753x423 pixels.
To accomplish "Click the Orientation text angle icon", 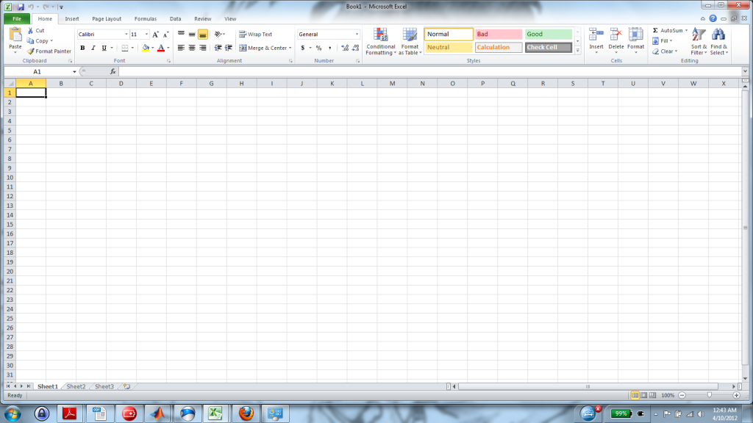I will (x=218, y=35).
